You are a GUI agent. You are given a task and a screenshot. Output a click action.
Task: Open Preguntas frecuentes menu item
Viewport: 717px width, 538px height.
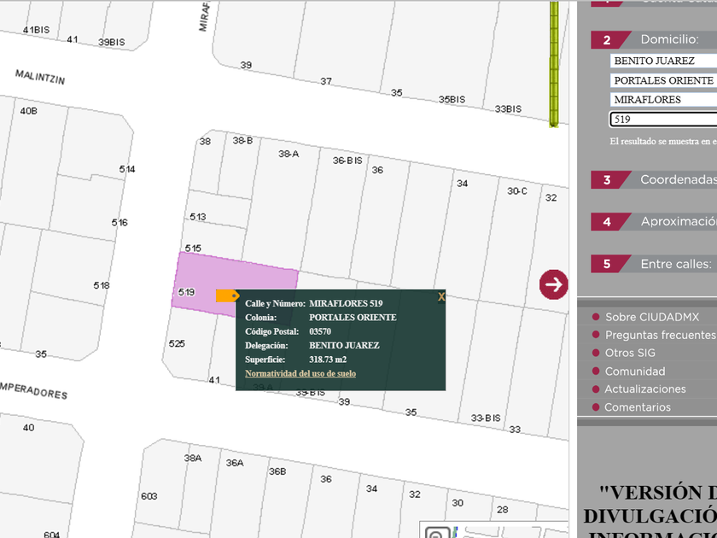(x=660, y=335)
